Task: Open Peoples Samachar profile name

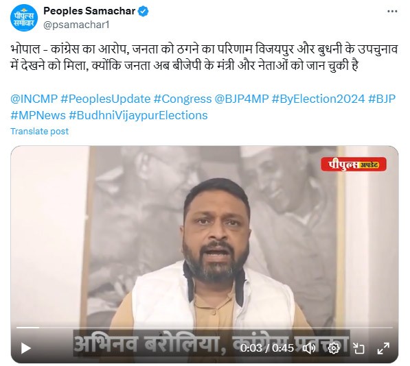Action: click(89, 11)
